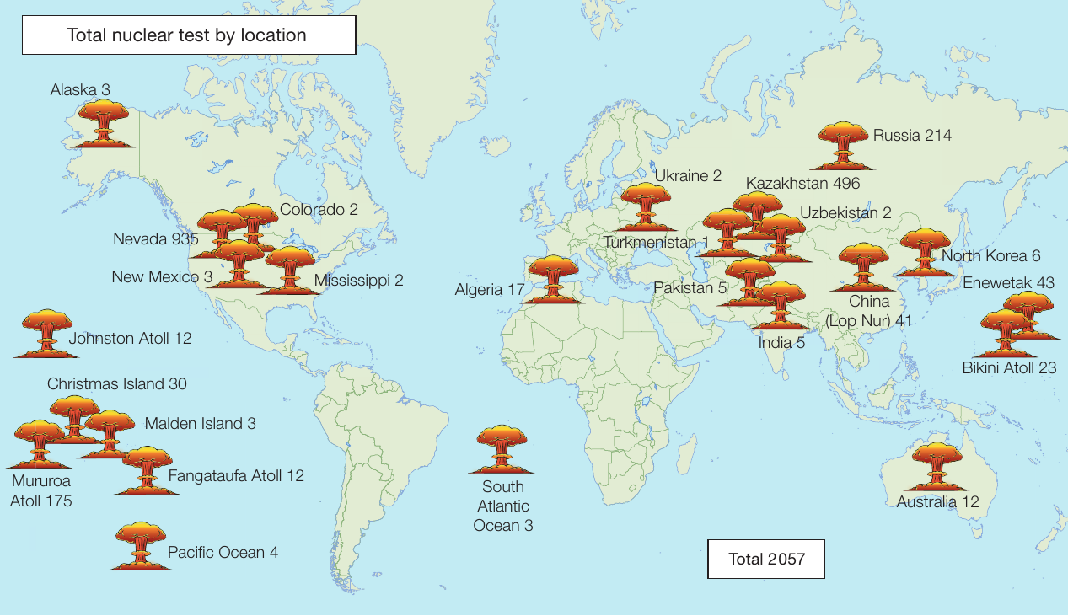
Task: Click the 'Total nuclear test by location' title box
Action: click(x=188, y=35)
